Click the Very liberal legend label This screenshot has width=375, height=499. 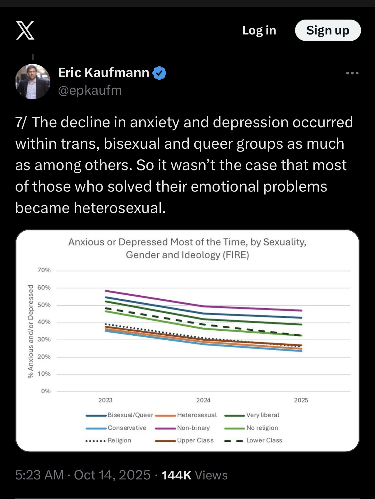click(x=263, y=415)
